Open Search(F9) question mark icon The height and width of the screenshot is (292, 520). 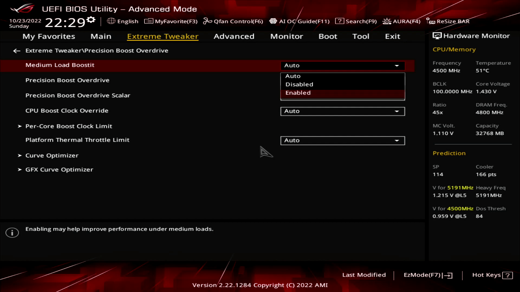pyautogui.click(x=339, y=21)
